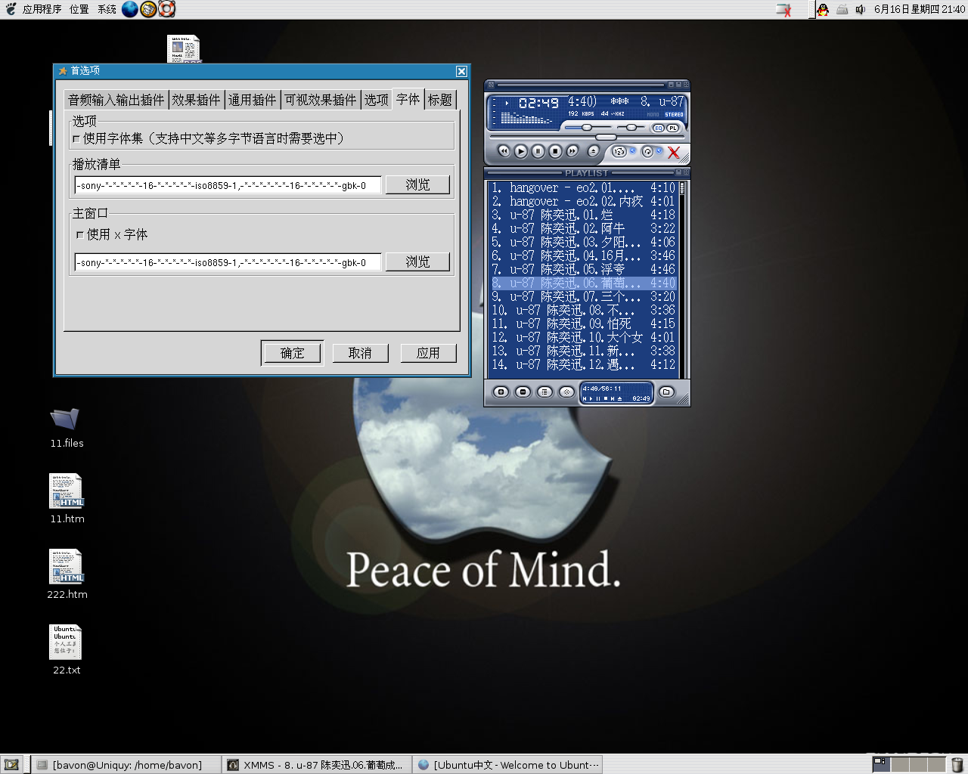Select the 字体 tab
This screenshot has width=968, height=774.
pyautogui.click(x=408, y=99)
